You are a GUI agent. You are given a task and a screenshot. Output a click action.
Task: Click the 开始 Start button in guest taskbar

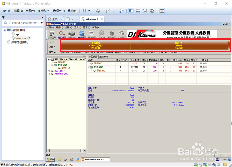point(50,159)
